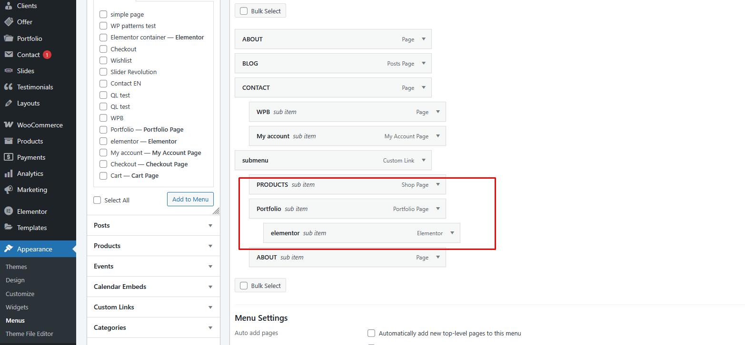Click the WooCommerce icon in sidebar
The height and width of the screenshot is (345, 745).
9,125
